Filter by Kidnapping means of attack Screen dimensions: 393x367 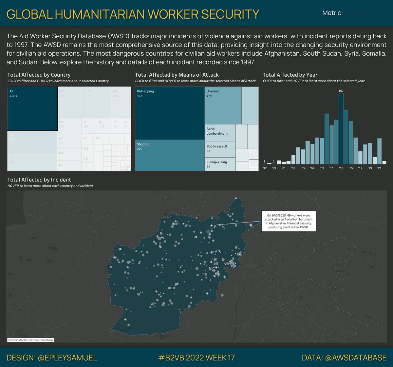click(x=170, y=113)
